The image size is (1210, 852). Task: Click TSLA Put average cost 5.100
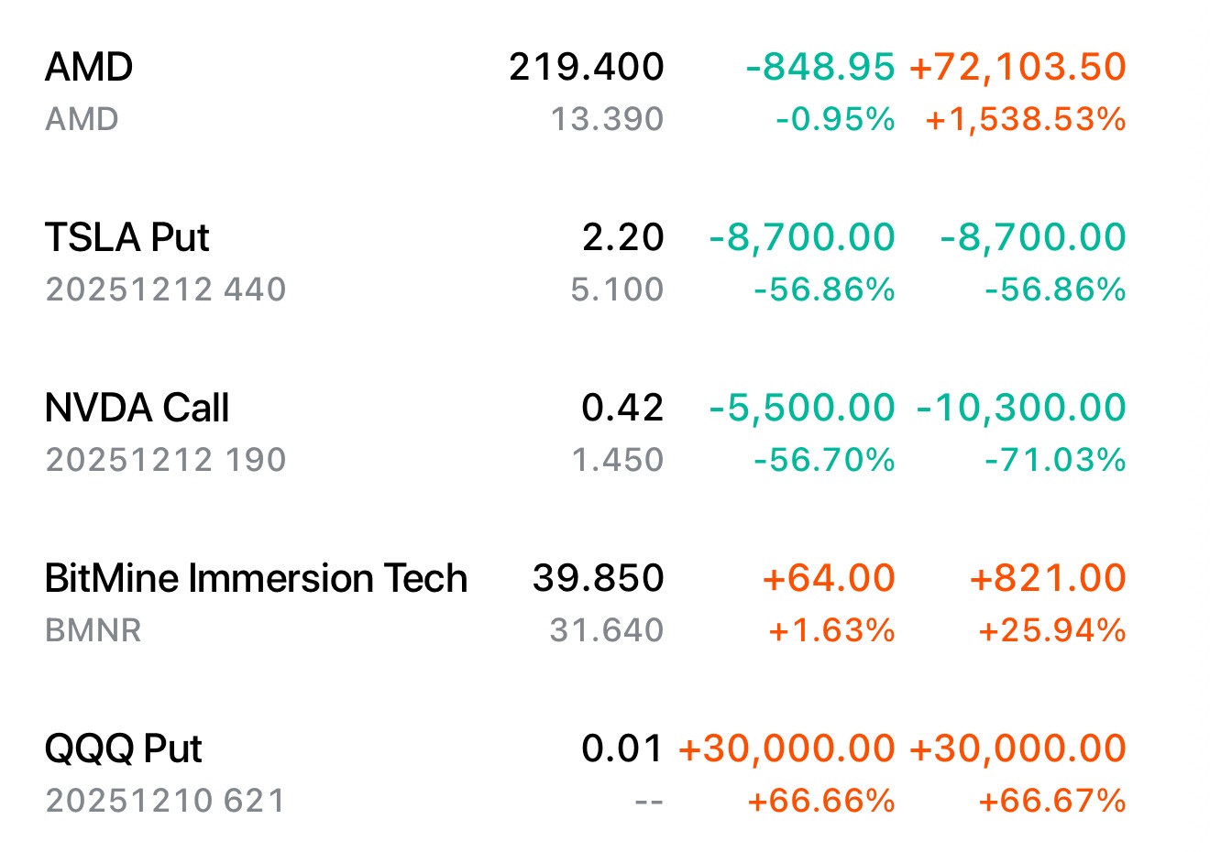pos(616,289)
